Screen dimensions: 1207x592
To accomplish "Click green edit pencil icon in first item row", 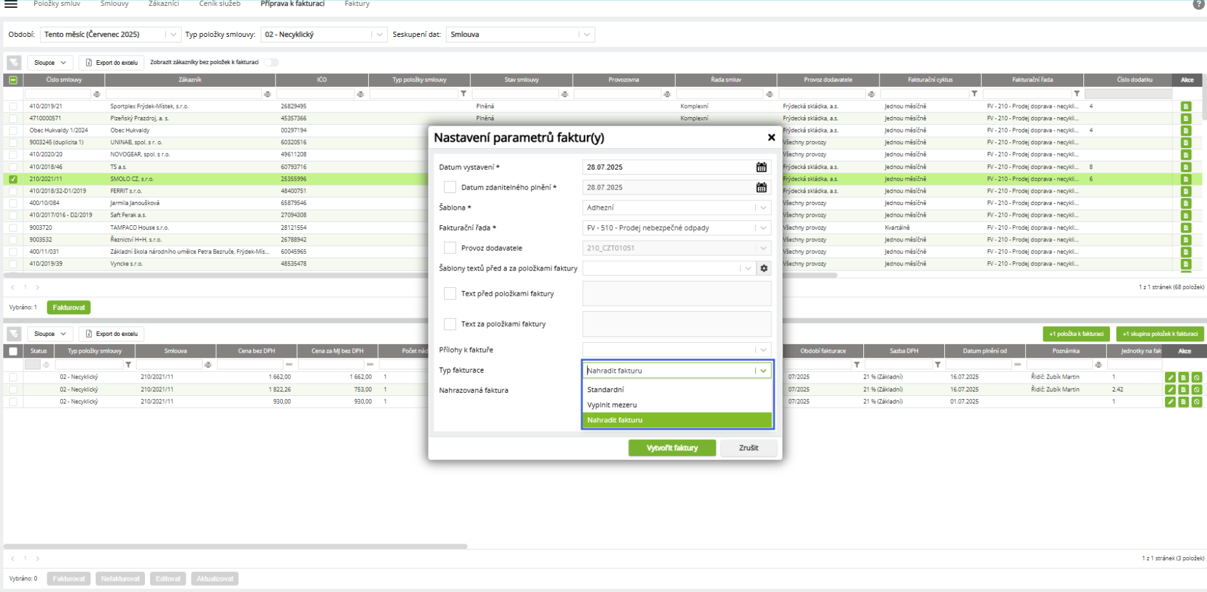I will 1170,377.
